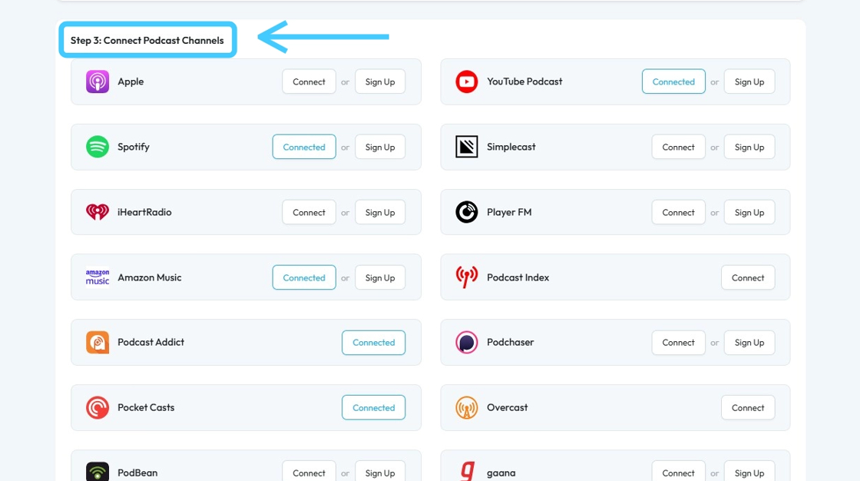Sign up for Spotify
This screenshot has height=481, width=860.
pyautogui.click(x=380, y=147)
